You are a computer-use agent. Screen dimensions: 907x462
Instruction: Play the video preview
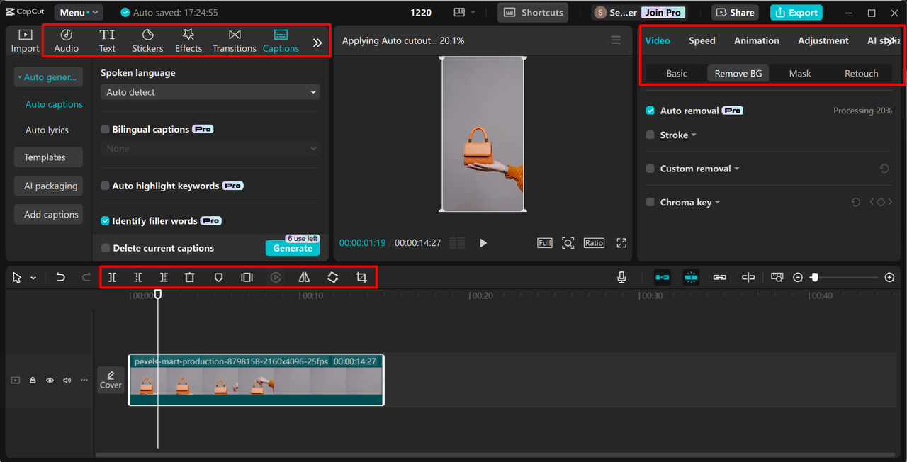click(483, 243)
